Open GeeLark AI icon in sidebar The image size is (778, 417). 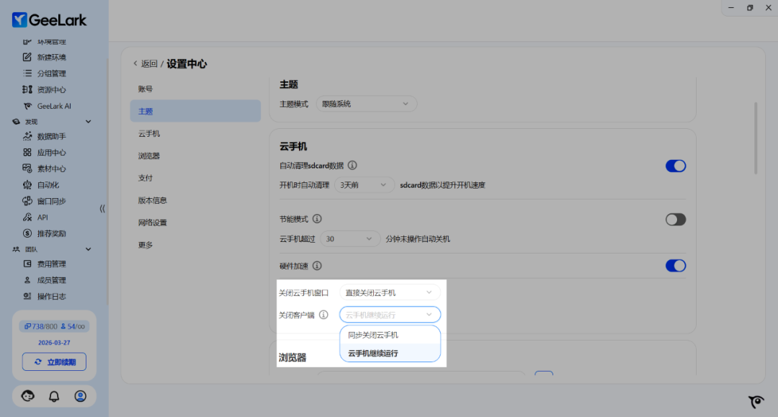click(x=27, y=106)
